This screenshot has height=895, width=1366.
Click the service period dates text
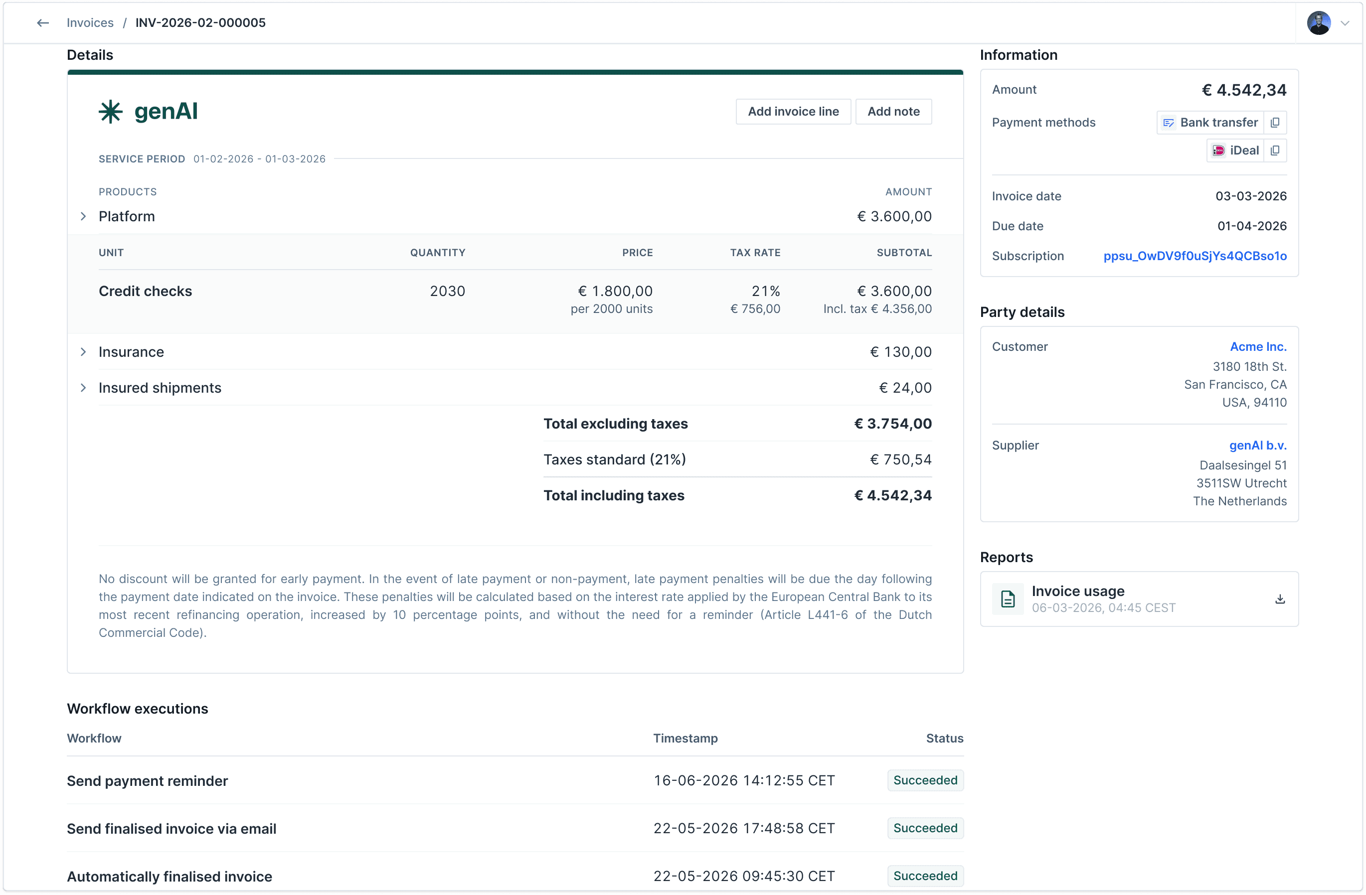(x=259, y=159)
